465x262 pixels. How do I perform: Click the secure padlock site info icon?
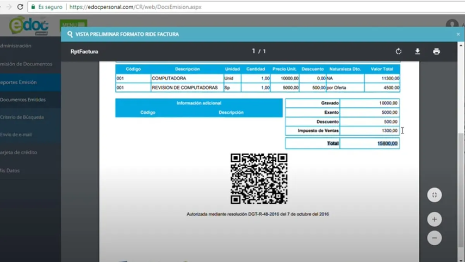pyautogui.click(x=34, y=7)
